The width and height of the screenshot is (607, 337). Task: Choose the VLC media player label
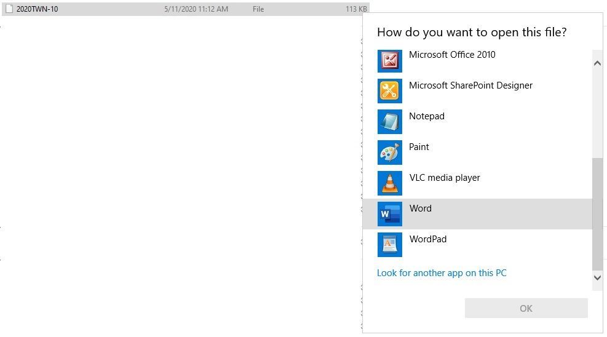pyautogui.click(x=445, y=178)
